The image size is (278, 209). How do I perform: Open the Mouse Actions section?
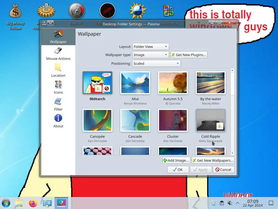(x=58, y=54)
